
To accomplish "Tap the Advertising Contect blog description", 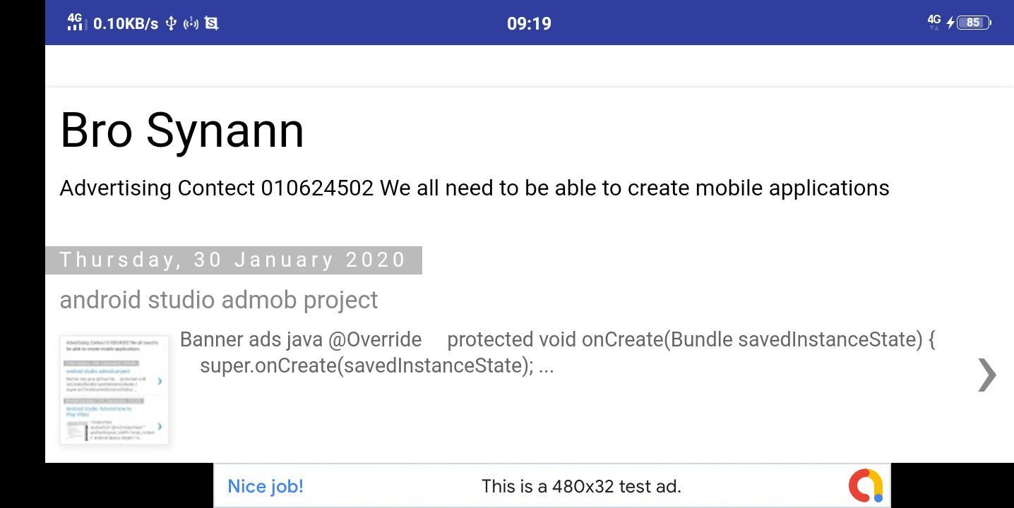I will tap(475, 188).
